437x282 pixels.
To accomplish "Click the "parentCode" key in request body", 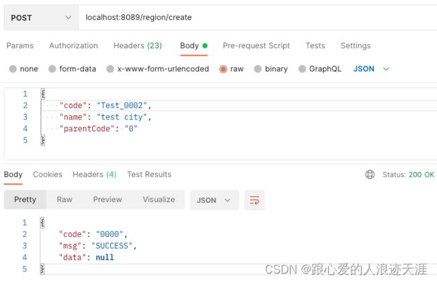I will click(87, 129).
